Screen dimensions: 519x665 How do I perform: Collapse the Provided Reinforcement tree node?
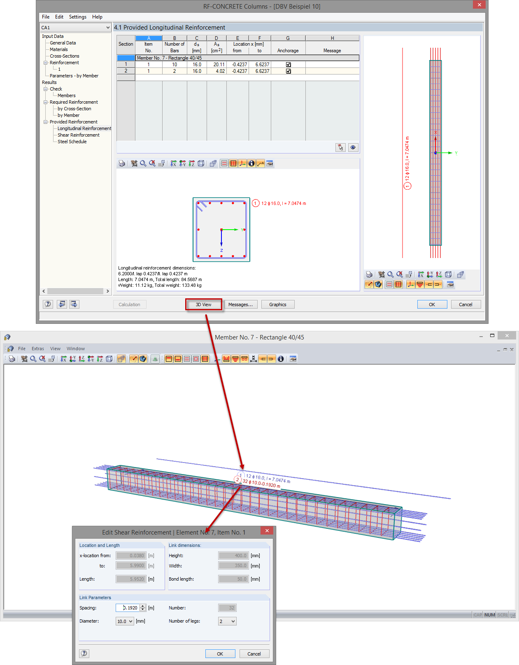click(46, 122)
